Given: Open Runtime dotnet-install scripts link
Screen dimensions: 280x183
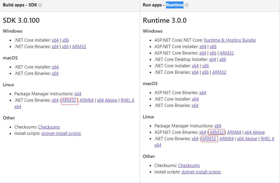Looking at the screenshot, I should click(201, 172).
